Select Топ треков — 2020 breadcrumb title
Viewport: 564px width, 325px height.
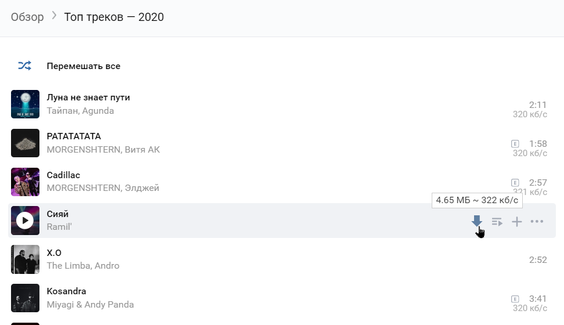(114, 17)
